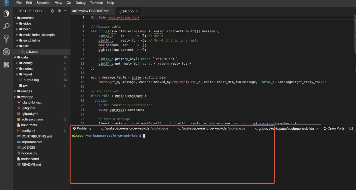
Task: Open the Explorer more actions menu
Action: tap(65, 11)
